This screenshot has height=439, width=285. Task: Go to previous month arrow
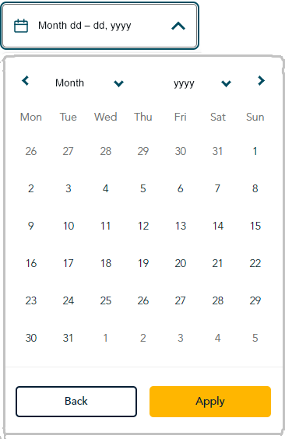(x=26, y=81)
